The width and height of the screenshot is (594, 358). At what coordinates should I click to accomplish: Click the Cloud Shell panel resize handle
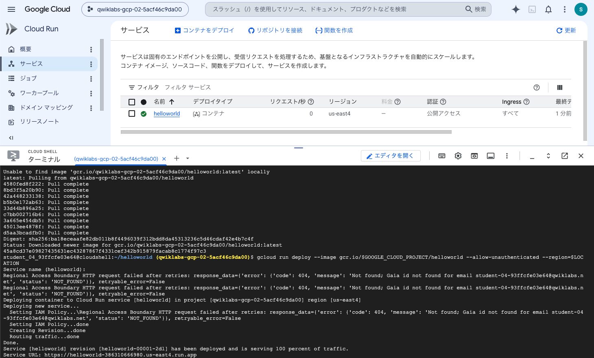click(299, 148)
